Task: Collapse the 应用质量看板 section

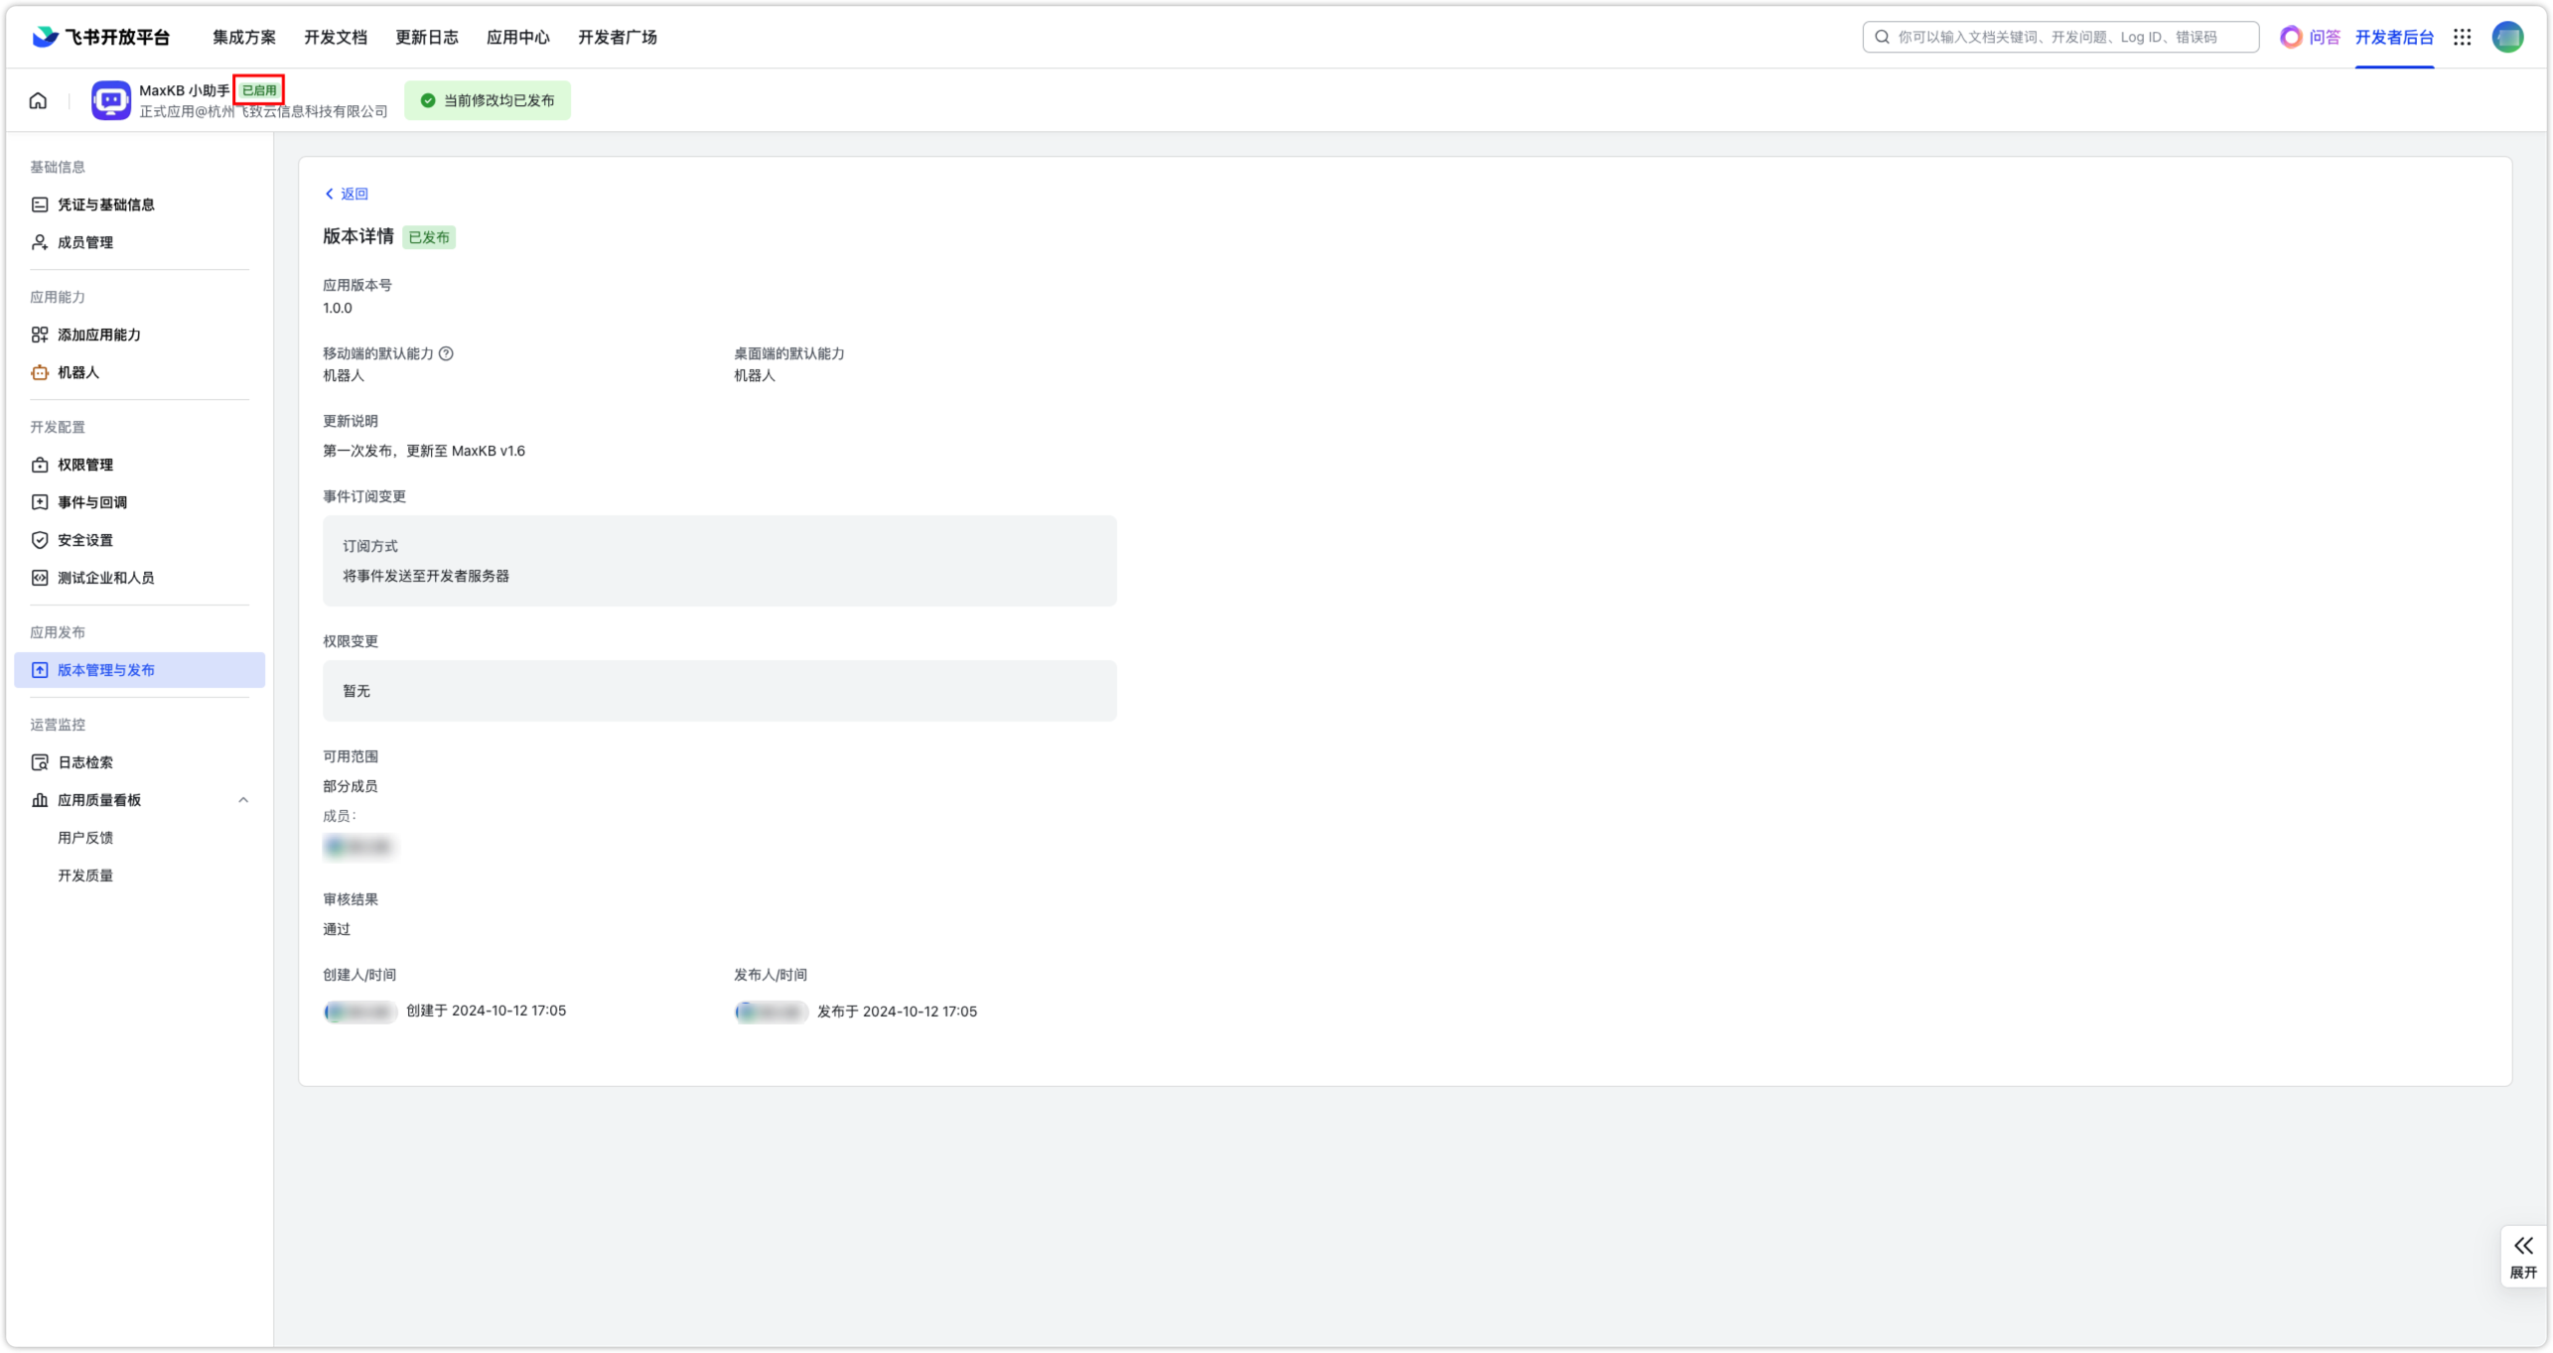Action: 243,800
